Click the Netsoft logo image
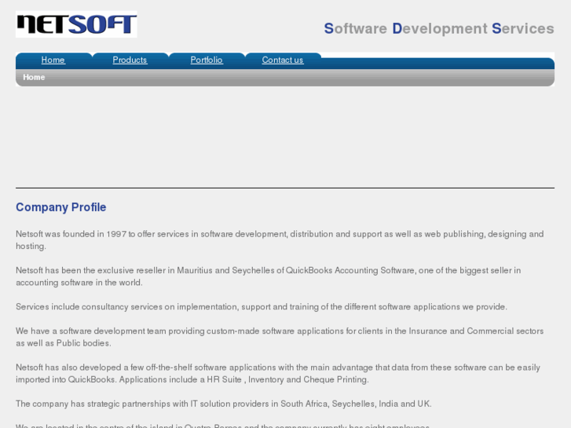 click(76, 24)
